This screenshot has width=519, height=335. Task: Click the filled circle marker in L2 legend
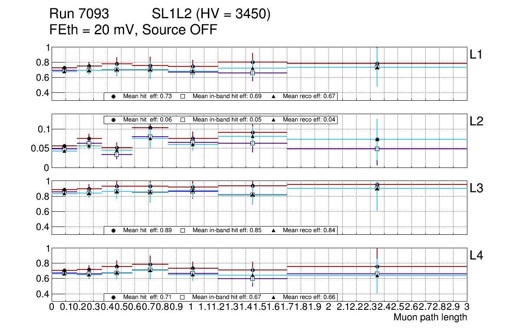pos(114,120)
